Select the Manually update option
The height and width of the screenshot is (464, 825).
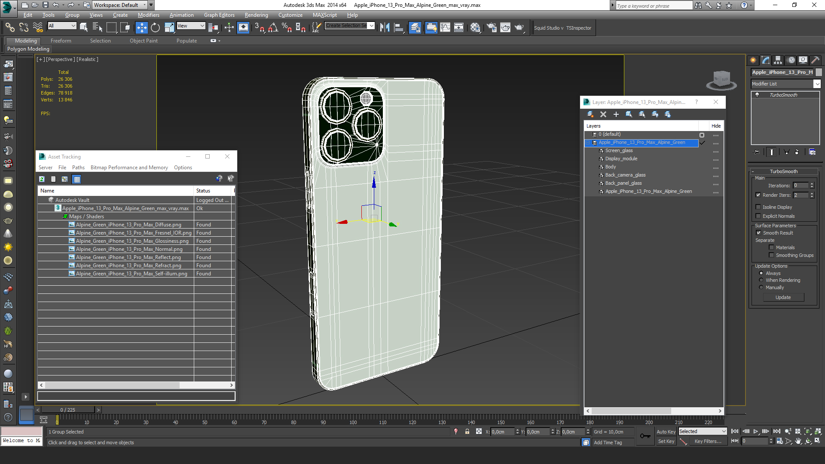pyautogui.click(x=761, y=287)
